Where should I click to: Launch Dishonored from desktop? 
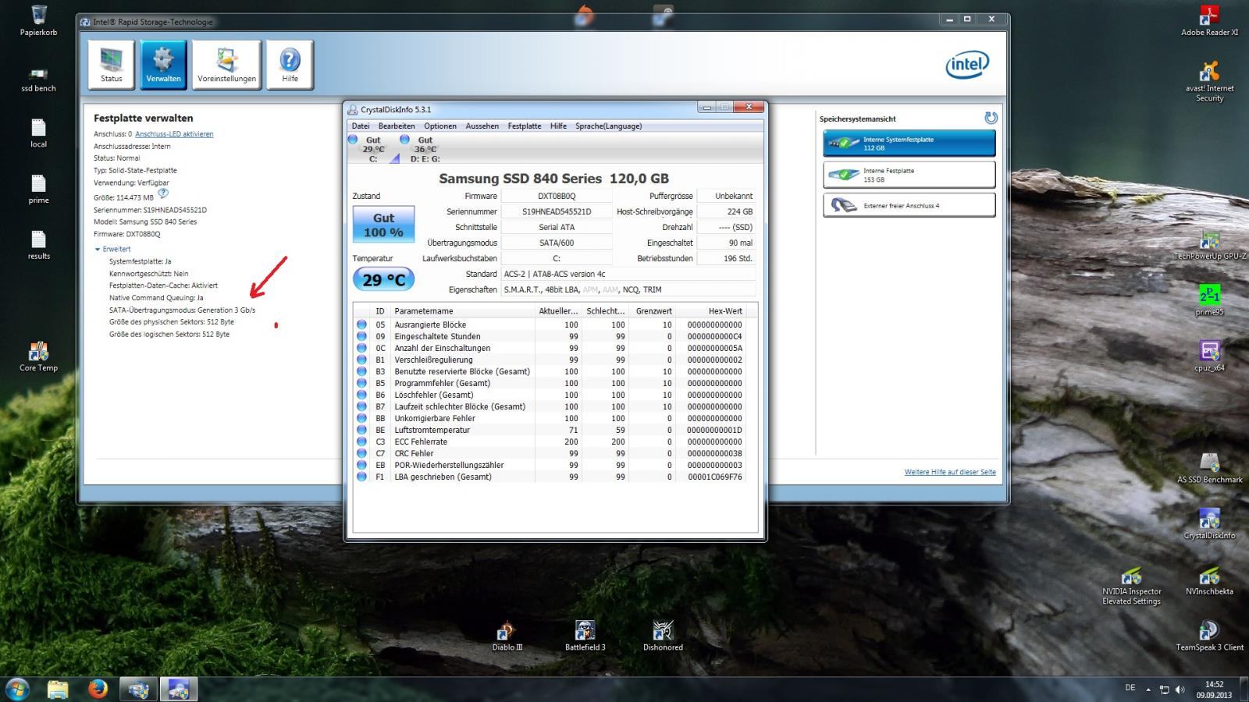pyautogui.click(x=663, y=636)
